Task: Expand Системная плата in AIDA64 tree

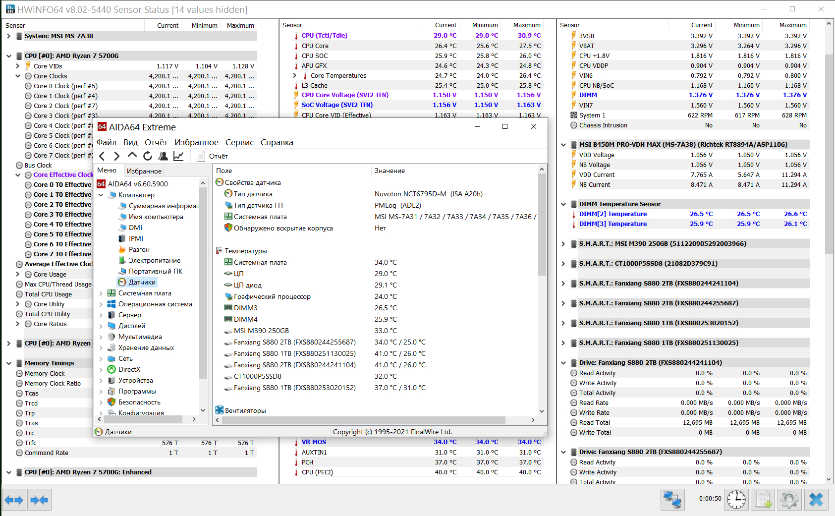Action: (x=101, y=293)
